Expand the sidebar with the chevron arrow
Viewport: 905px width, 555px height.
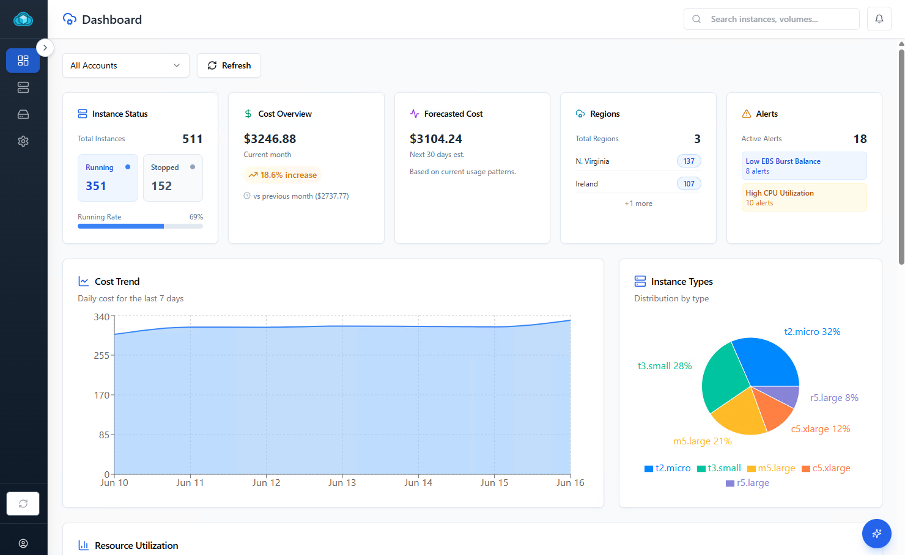45,47
